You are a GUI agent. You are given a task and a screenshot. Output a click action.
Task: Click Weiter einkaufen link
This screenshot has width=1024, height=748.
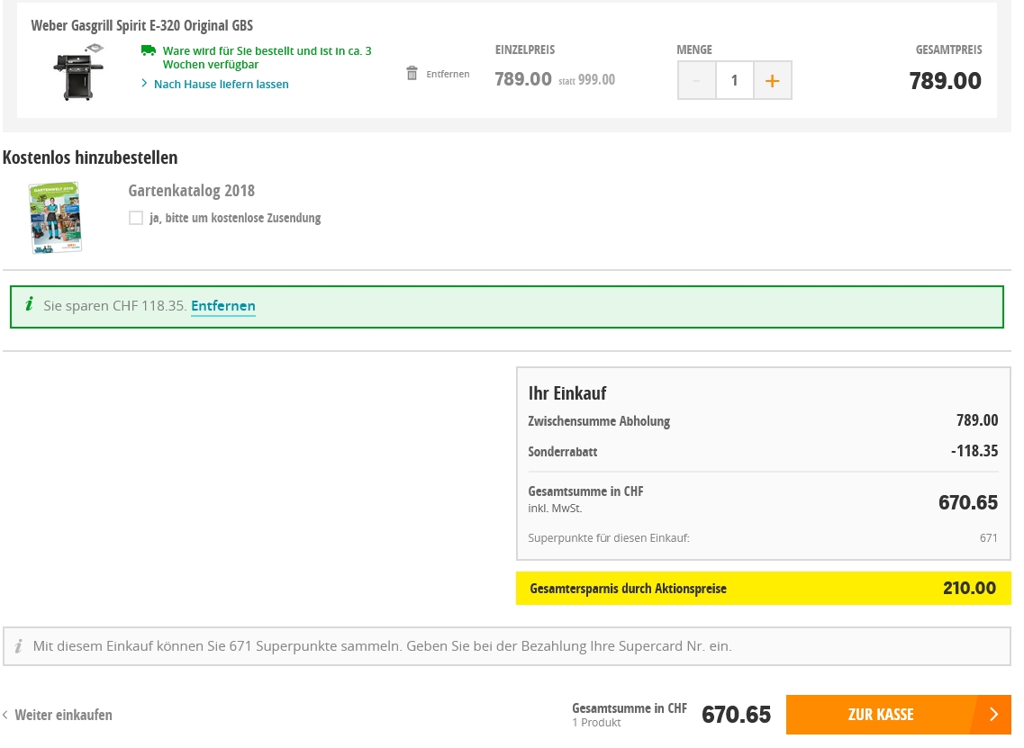coord(63,716)
